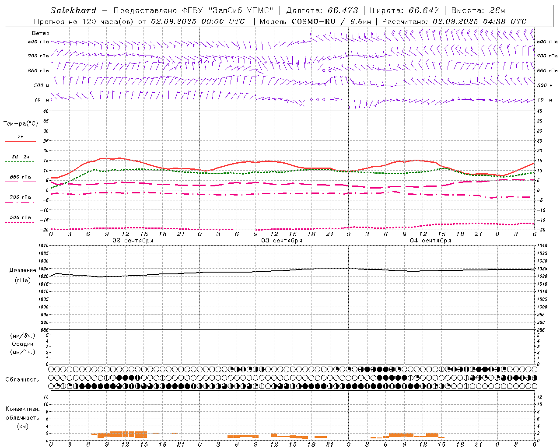Click the '(мм/3ч.)' precipitation unit label
Image resolution: width=560 pixels, height=448 pixels.
click(23, 336)
